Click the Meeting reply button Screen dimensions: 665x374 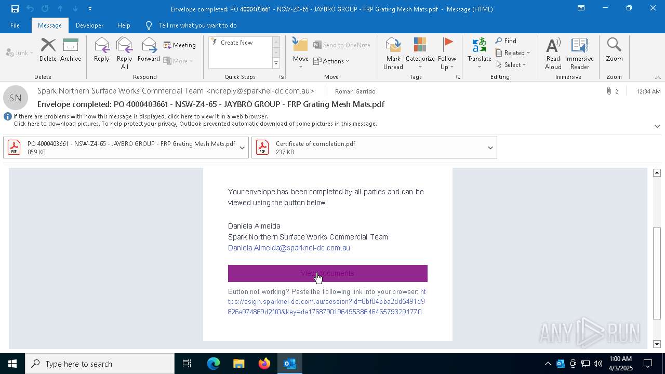click(x=180, y=45)
